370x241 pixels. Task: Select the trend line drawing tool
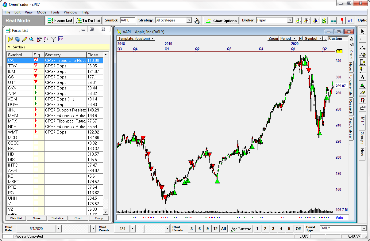(362, 47)
